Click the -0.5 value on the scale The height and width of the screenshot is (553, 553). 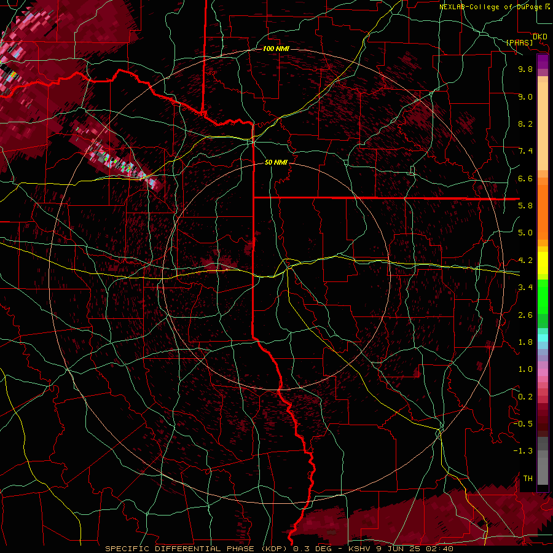pyautogui.click(x=523, y=424)
